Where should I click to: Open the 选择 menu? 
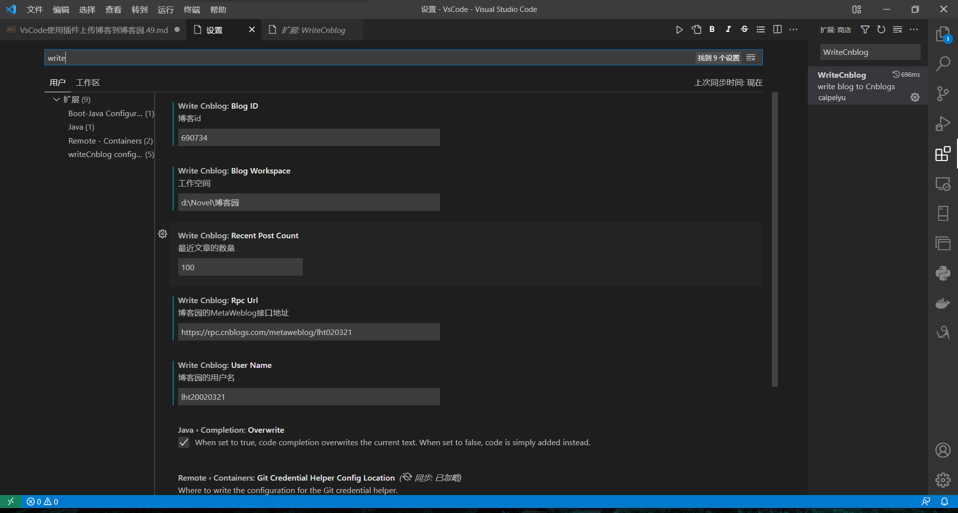[87, 9]
